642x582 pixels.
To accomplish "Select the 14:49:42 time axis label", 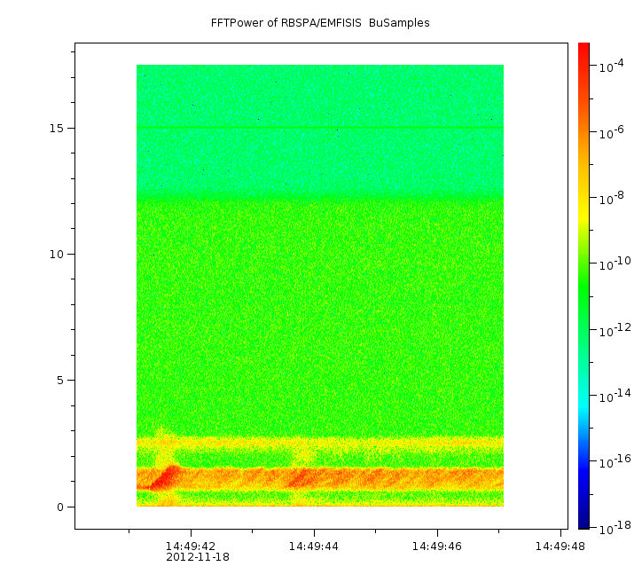I will pyautogui.click(x=190, y=547).
